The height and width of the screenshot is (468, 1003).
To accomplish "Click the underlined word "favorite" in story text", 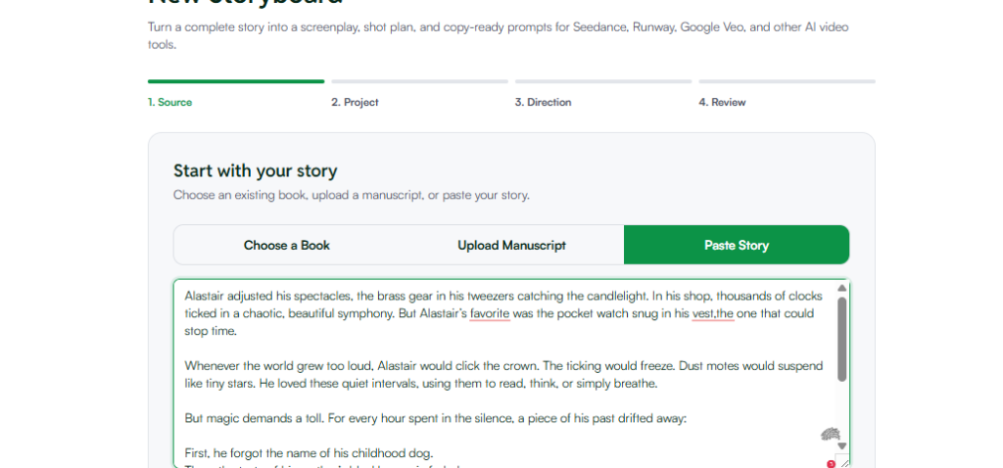I will (490, 314).
